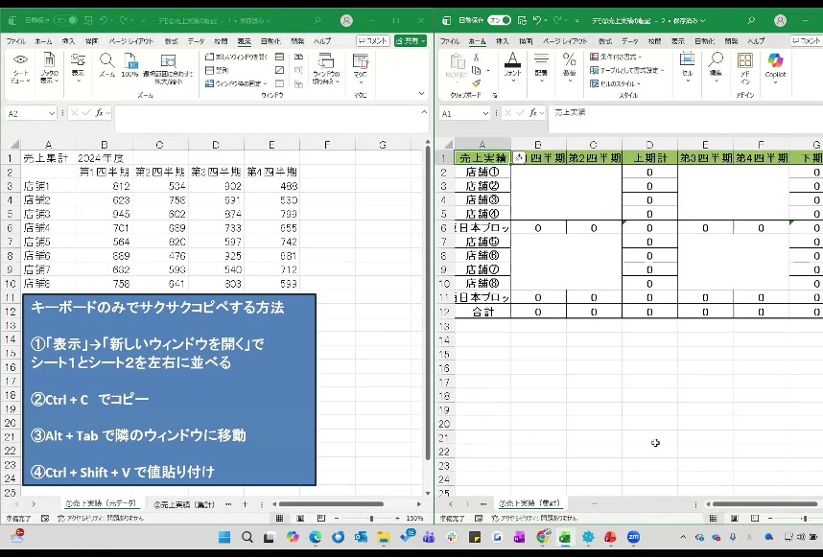This screenshot has height=558, width=823.
Task: Toggle AutoSave switch in right Excel window
Action: (499, 19)
